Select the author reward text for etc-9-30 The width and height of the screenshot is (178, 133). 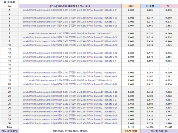point(70,123)
